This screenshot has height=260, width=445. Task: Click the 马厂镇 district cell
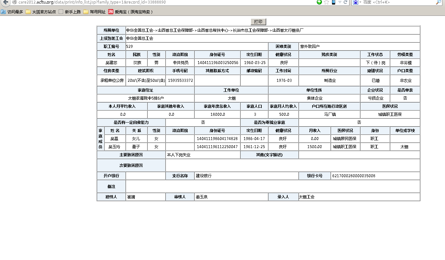point(329,114)
